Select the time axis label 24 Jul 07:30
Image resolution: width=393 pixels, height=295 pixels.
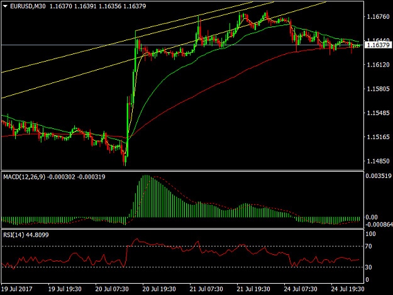click(x=301, y=289)
